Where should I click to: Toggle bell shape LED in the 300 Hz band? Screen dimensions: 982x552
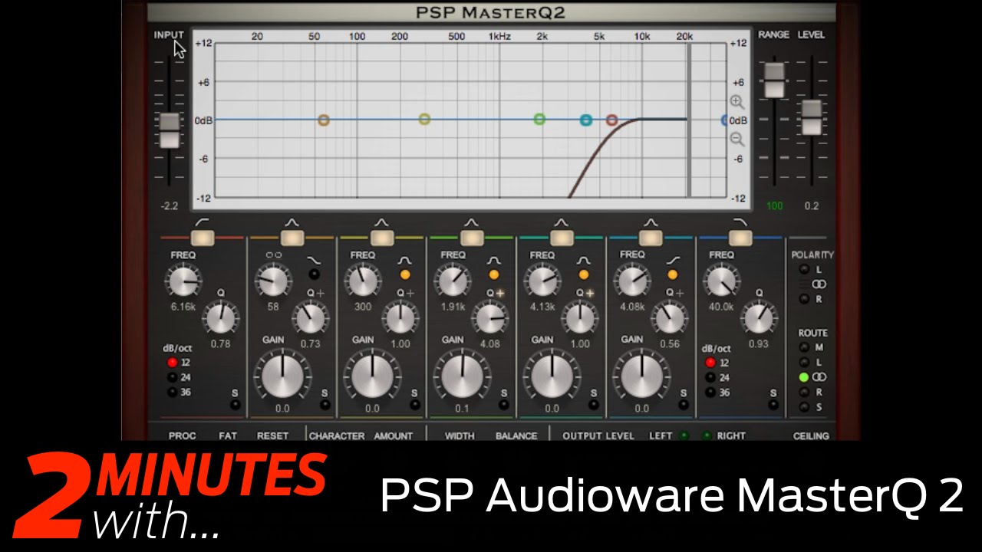(404, 274)
